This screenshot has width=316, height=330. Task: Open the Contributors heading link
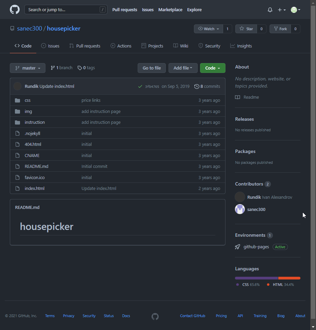[253, 184]
